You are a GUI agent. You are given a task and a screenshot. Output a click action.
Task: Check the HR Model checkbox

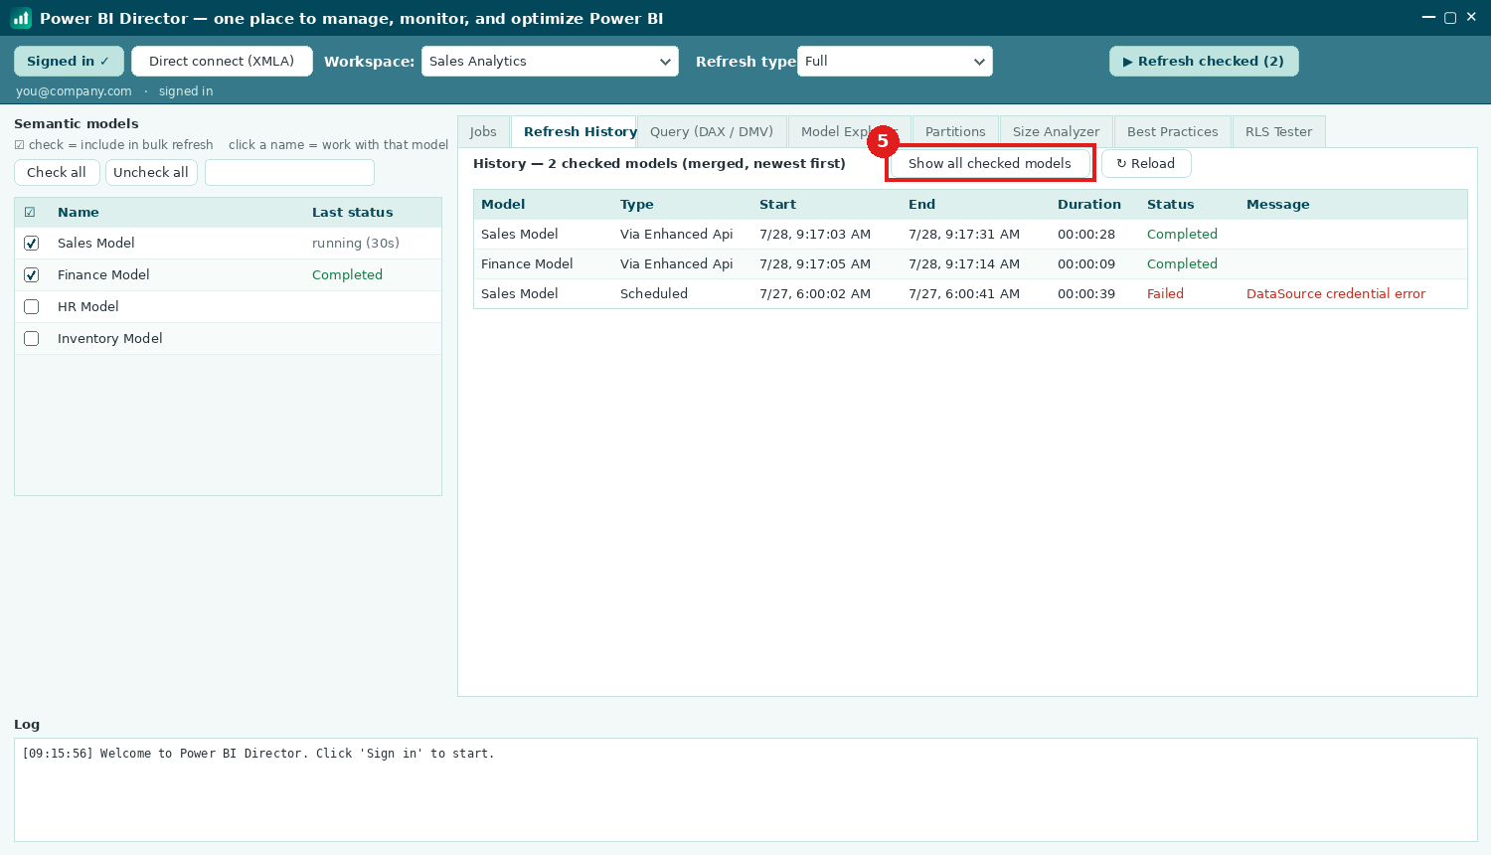point(31,306)
